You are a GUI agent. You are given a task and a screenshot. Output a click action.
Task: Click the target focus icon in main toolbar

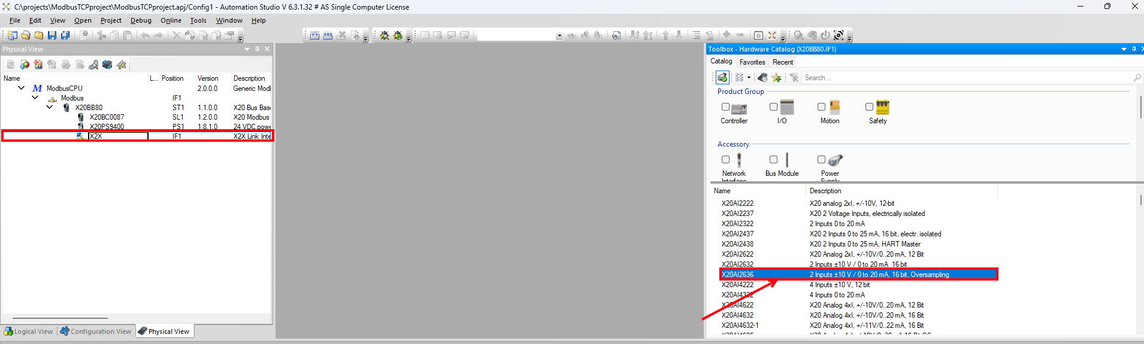click(839, 35)
